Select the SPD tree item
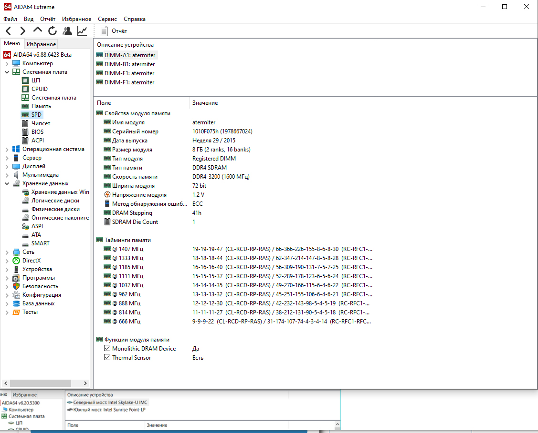Screen dimensions: 538x433 [36, 115]
